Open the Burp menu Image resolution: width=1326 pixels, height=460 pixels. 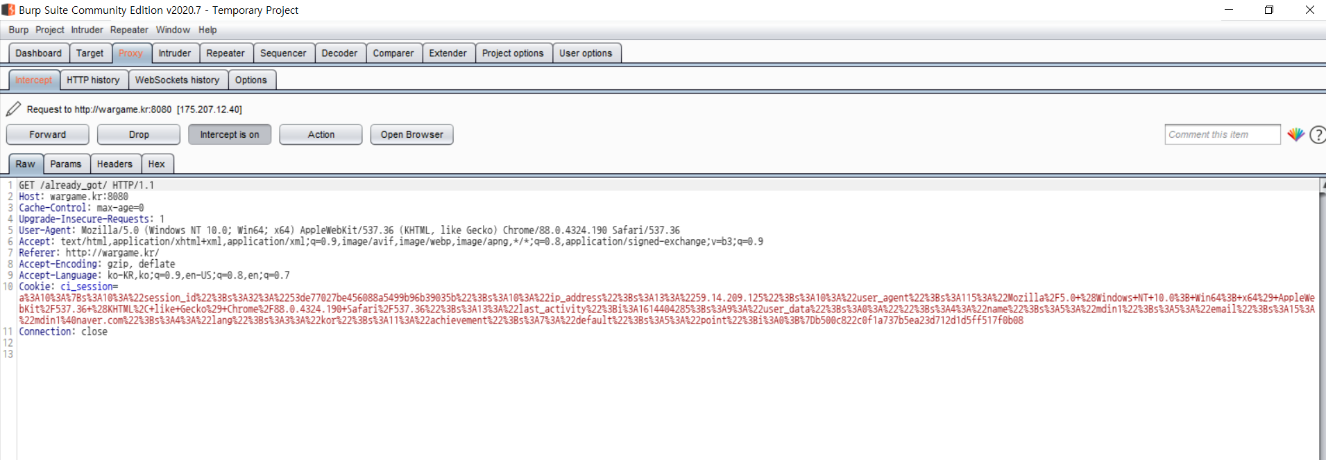tap(19, 30)
